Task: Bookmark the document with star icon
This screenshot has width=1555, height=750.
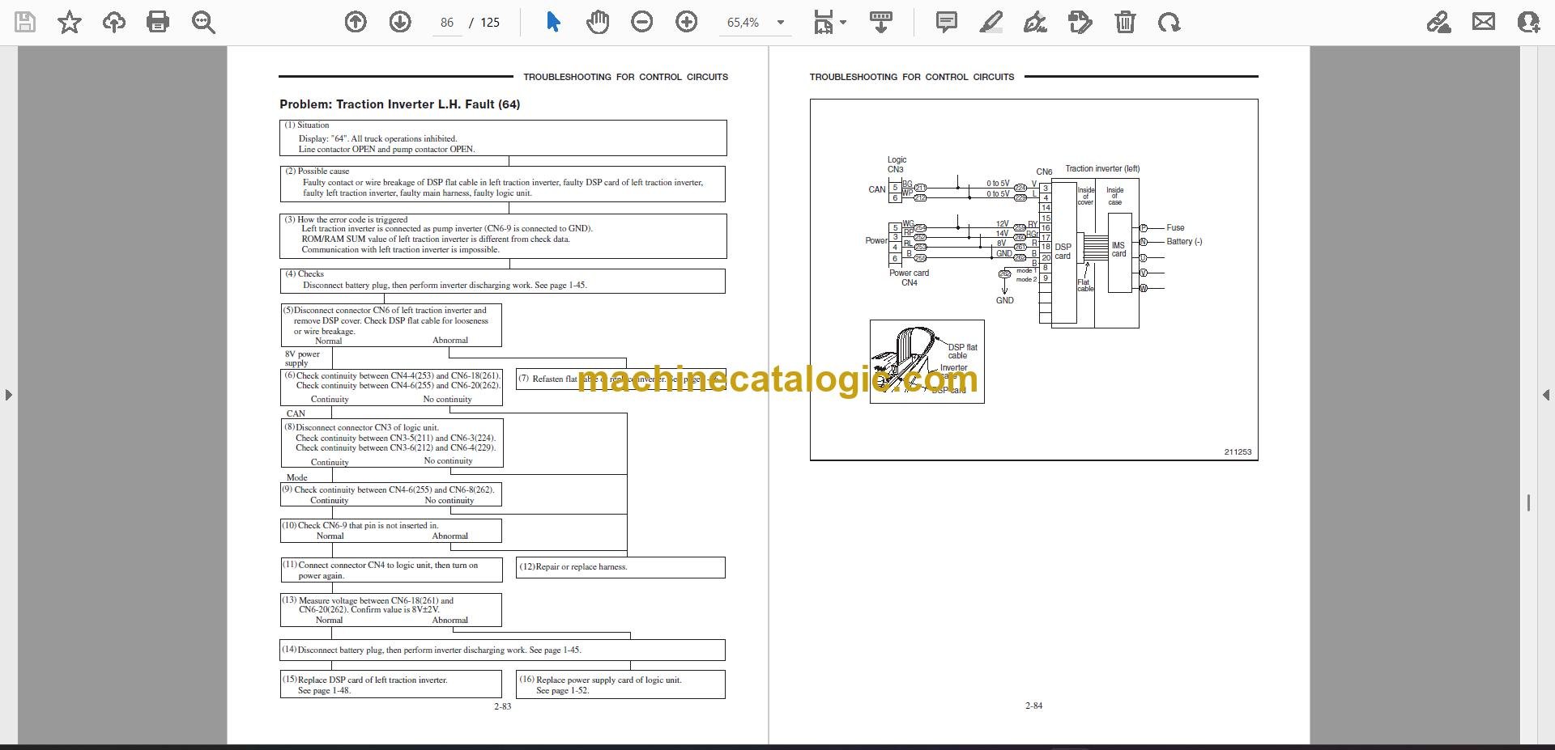Action: click(x=70, y=22)
